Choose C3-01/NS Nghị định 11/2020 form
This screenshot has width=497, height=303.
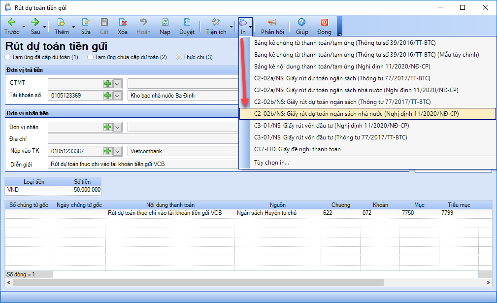click(x=367, y=126)
